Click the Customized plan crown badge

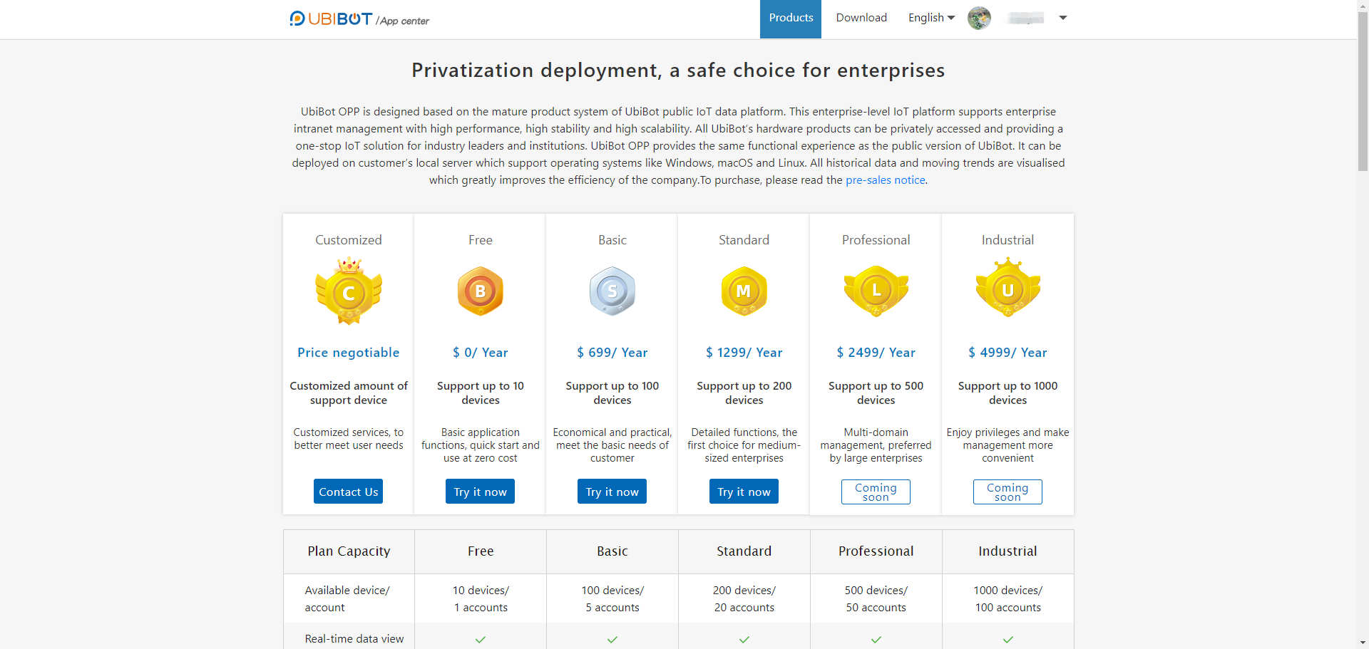click(349, 291)
